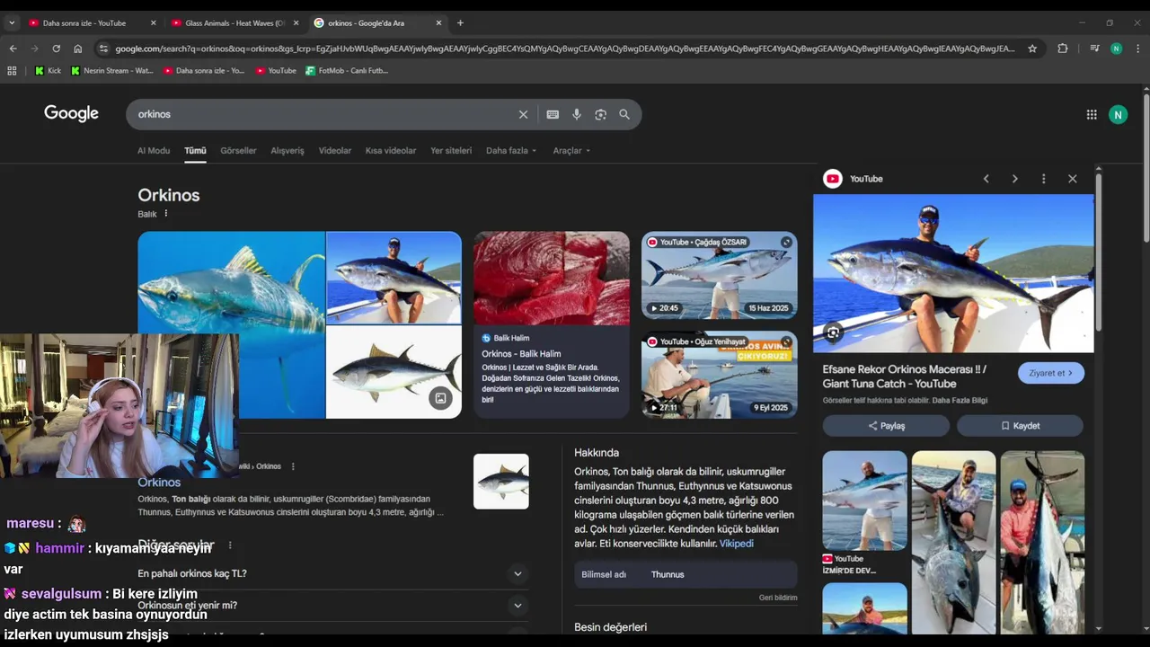Open FotMob bookmark in bookmarks bar
1150x647 pixels.
pos(347,70)
